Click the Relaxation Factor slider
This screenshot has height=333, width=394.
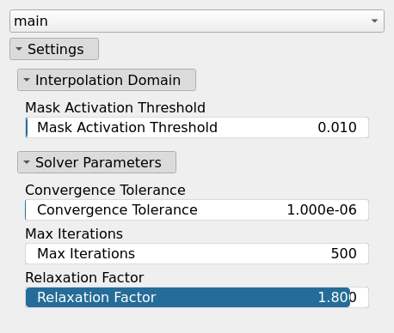[x=197, y=297]
